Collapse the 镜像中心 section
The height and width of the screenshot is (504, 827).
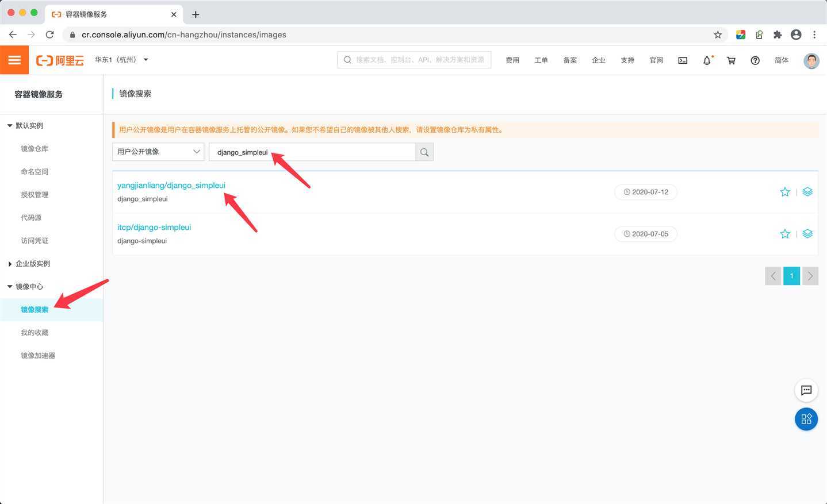26,286
